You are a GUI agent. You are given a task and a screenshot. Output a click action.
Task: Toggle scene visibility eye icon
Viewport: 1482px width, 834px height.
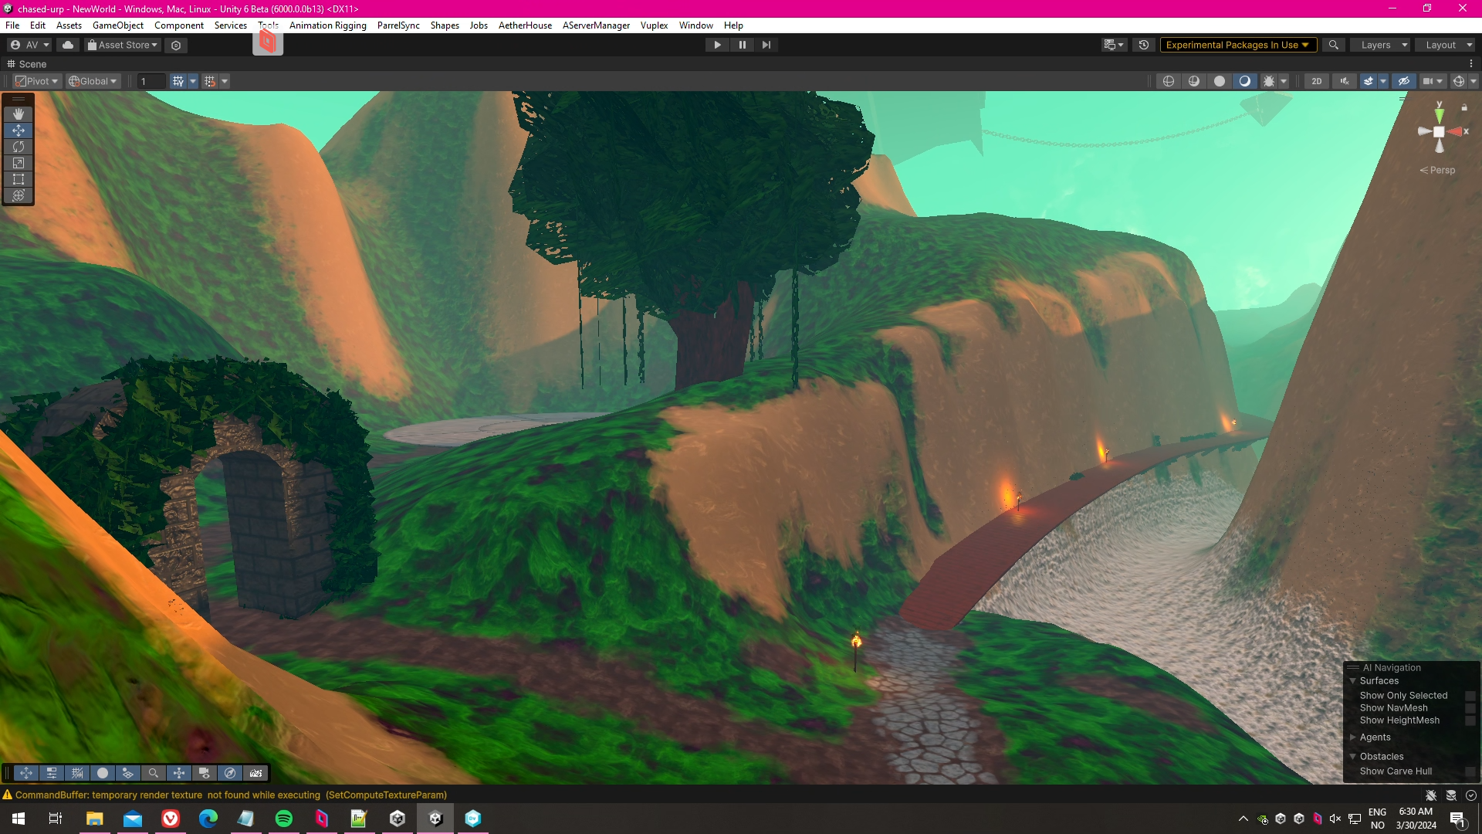point(1404,81)
